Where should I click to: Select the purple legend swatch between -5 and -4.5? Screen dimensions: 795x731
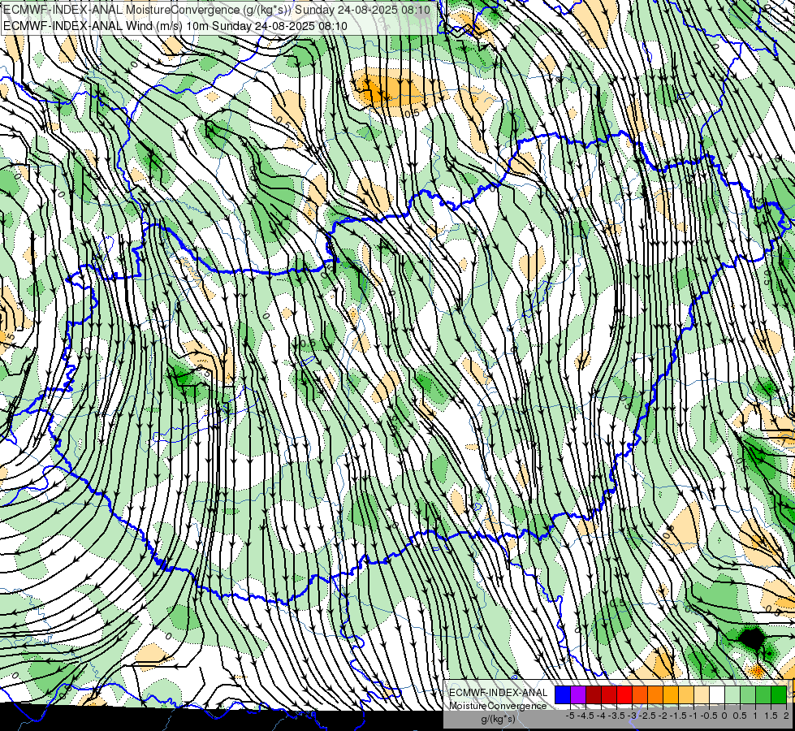(x=578, y=694)
